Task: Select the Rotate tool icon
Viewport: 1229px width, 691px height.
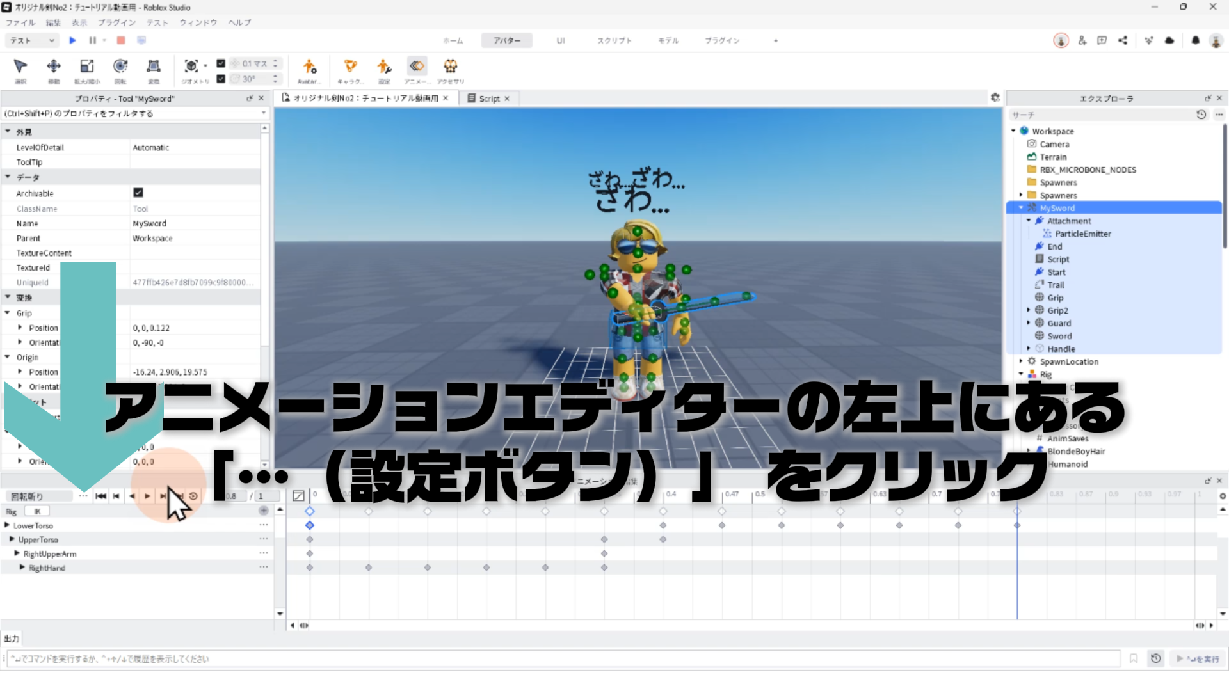Action: [x=120, y=67]
